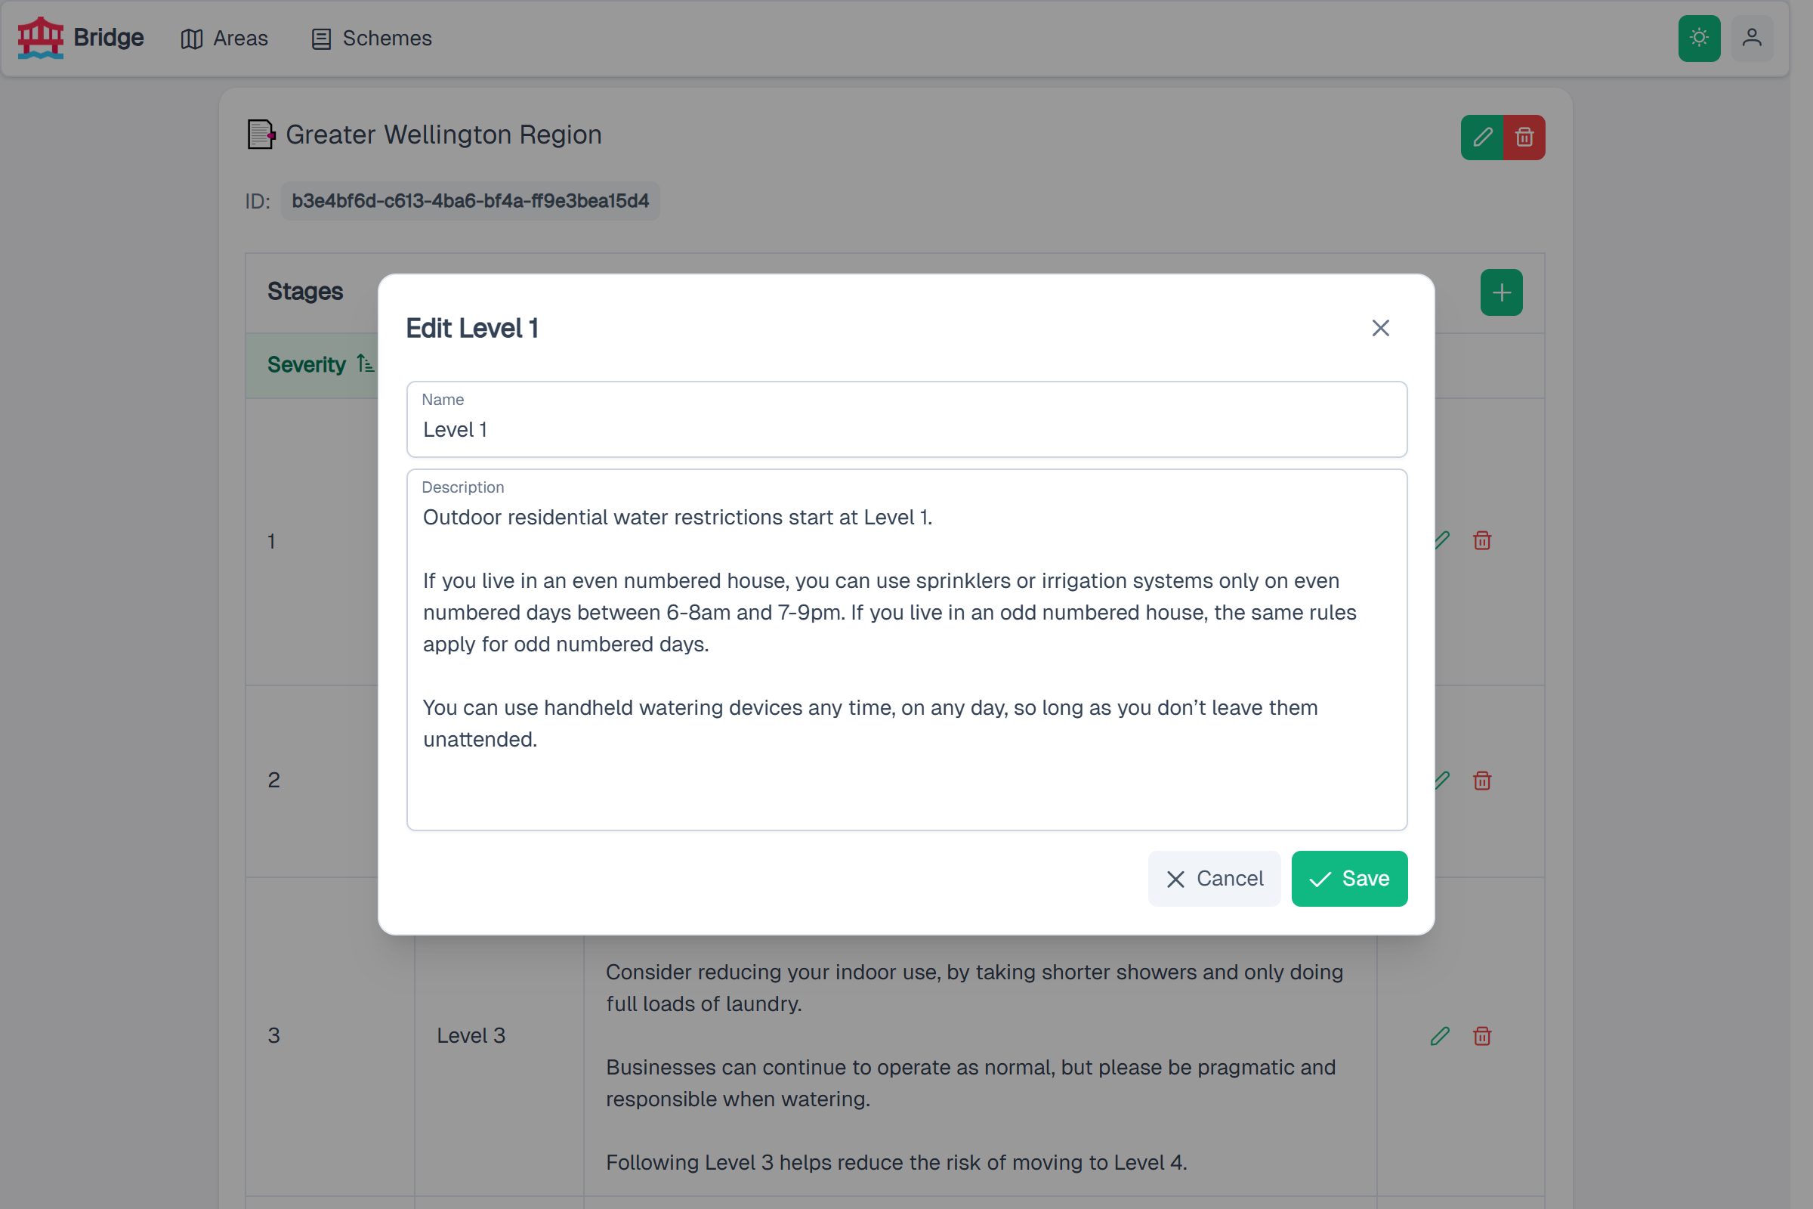Focus the Name input field
This screenshot has width=1813, height=1209.
906,419
